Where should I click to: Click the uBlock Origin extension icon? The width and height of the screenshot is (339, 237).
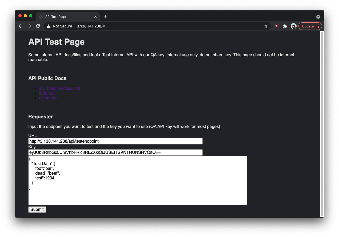pyautogui.click(x=276, y=26)
